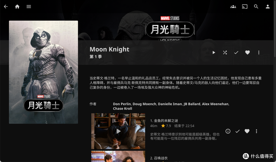Open the Don Perlin writer link

point(122,104)
